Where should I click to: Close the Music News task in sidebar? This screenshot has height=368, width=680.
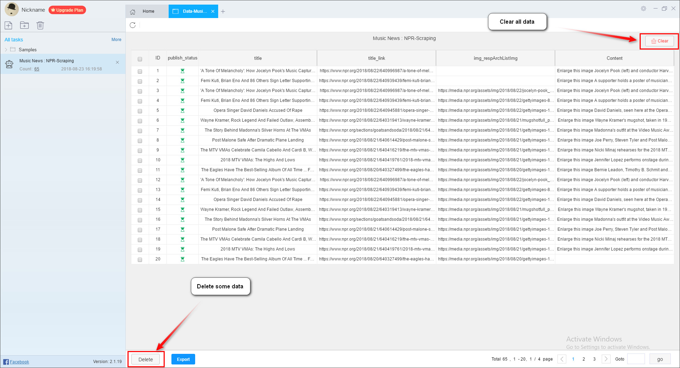(x=118, y=62)
